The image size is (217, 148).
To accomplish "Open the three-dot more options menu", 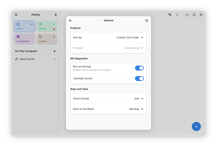I will coord(177,15).
